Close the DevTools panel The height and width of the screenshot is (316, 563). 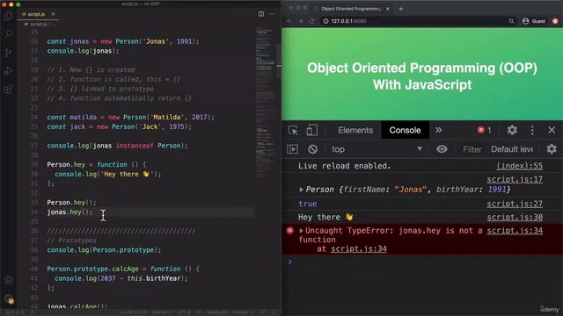pos(552,130)
